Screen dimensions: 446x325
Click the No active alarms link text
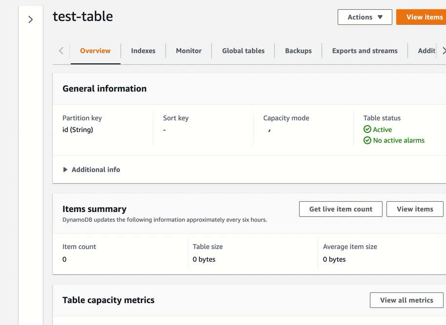[x=399, y=140]
